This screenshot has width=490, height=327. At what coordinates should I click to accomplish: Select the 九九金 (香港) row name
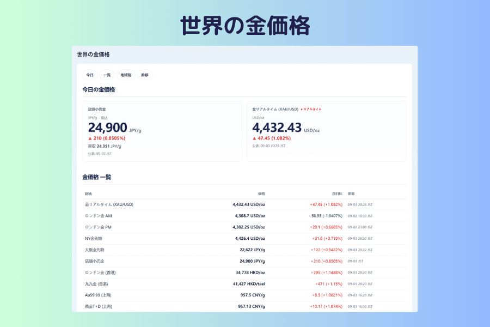(96, 284)
